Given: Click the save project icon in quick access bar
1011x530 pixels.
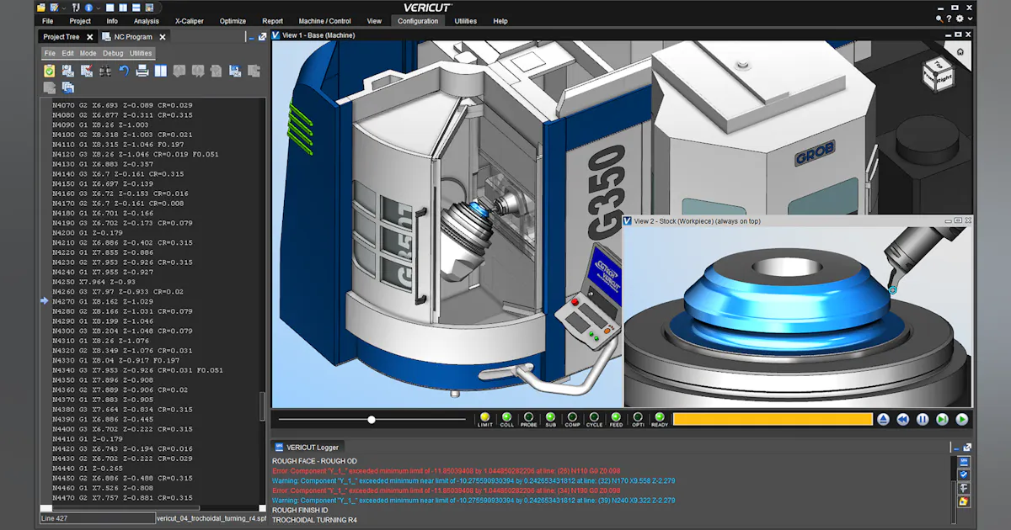Looking at the screenshot, I should click(x=54, y=8).
